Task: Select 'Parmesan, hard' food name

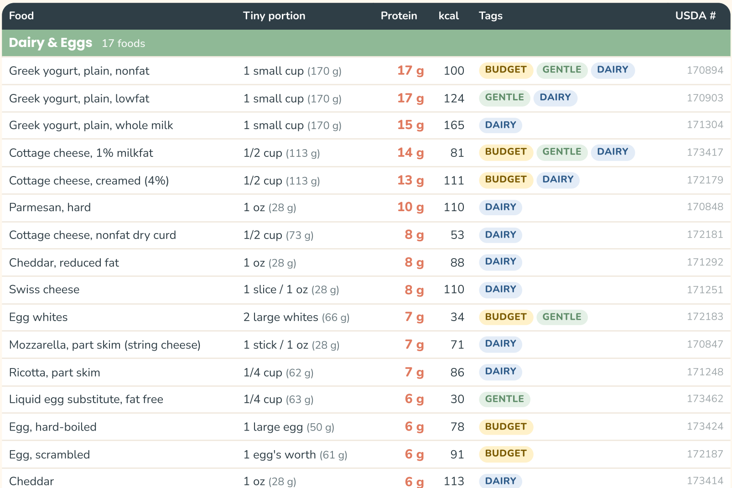Action: [50, 208]
